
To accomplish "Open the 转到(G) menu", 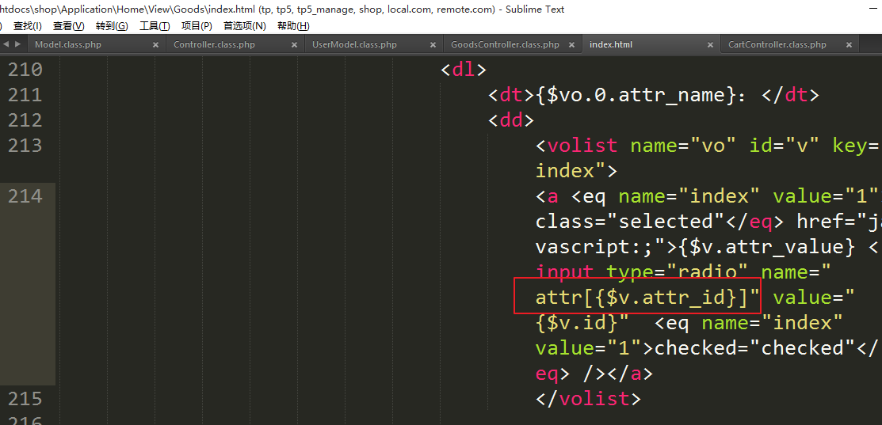I will (x=111, y=26).
